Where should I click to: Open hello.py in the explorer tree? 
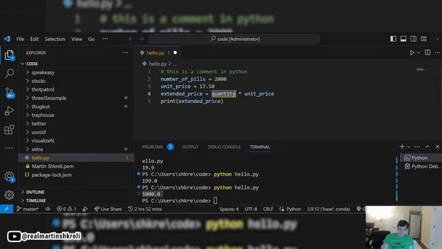[x=76, y=158]
